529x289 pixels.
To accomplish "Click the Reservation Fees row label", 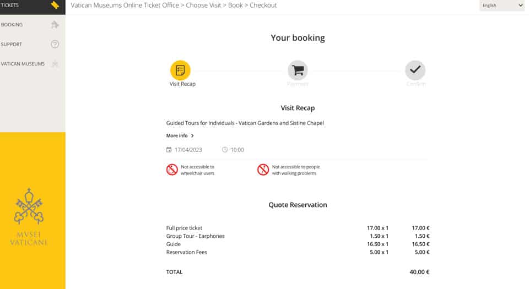I will click(x=187, y=252).
